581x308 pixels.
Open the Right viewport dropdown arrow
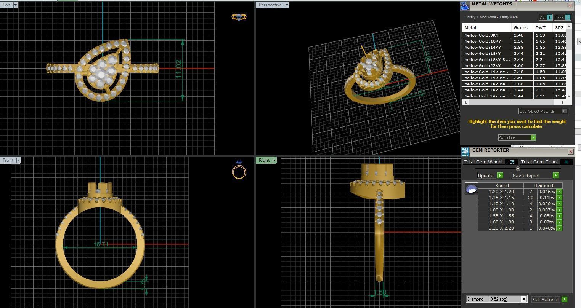click(x=274, y=160)
